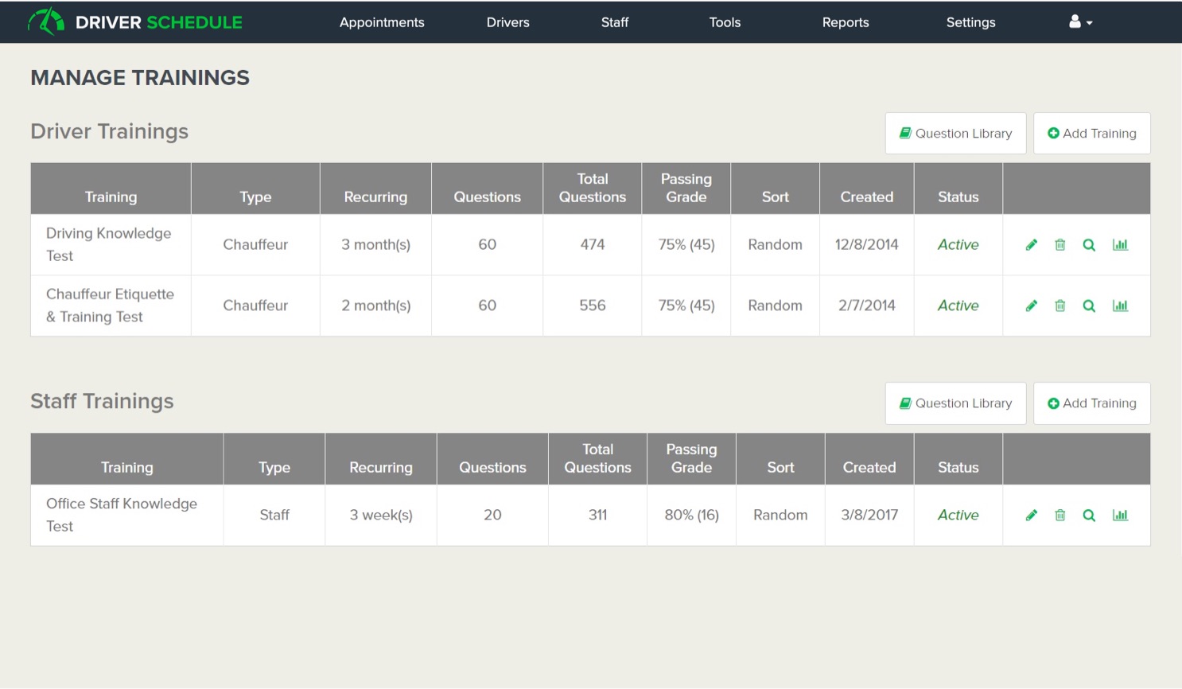1182x689 pixels.
Task: View Office Staff Knowledge Test with magnifier
Action: click(x=1089, y=516)
